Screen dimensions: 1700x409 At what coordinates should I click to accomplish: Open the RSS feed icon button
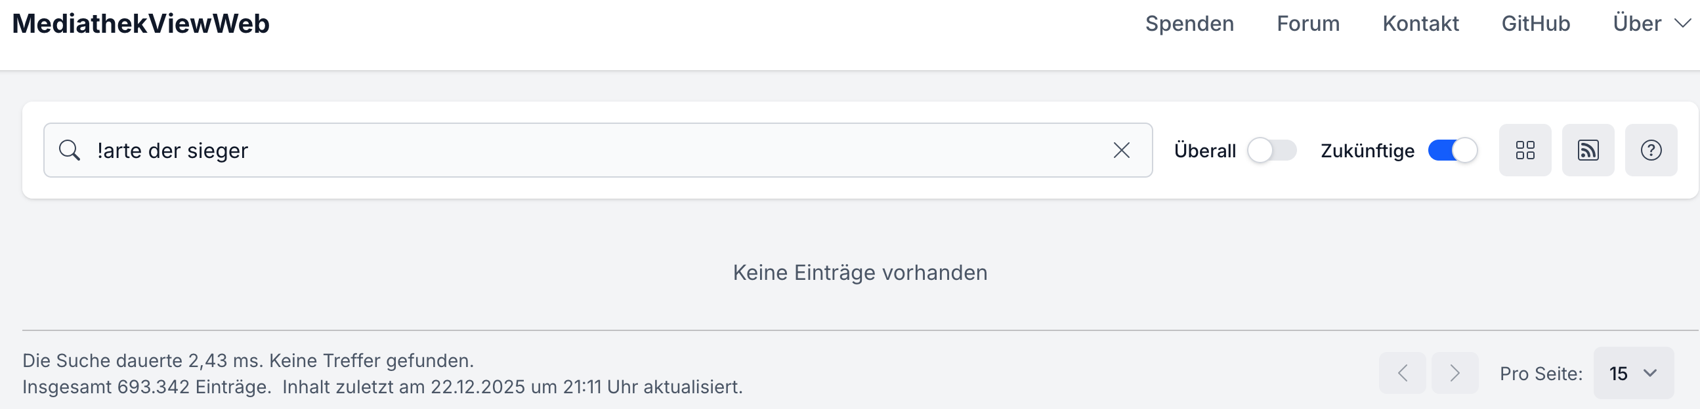point(1588,150)
